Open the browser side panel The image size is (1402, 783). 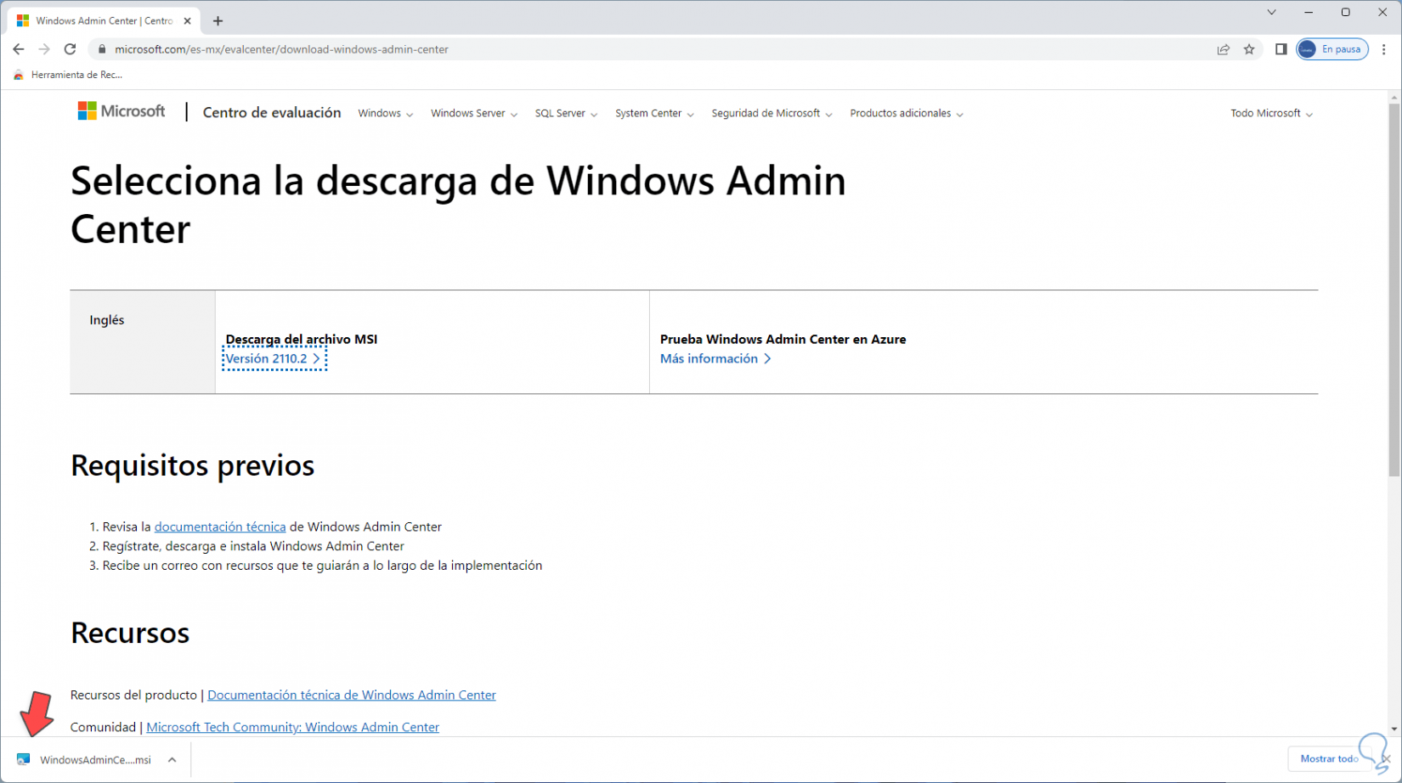coord(1281,49)
